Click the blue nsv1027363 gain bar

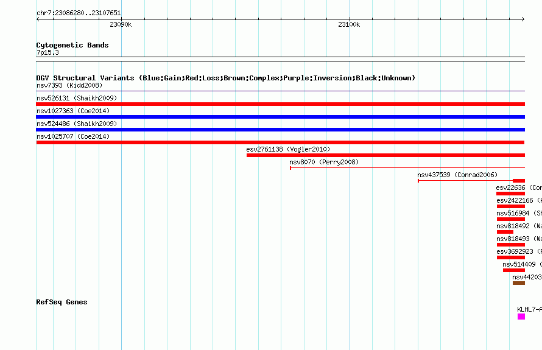(x=280, y=117)
